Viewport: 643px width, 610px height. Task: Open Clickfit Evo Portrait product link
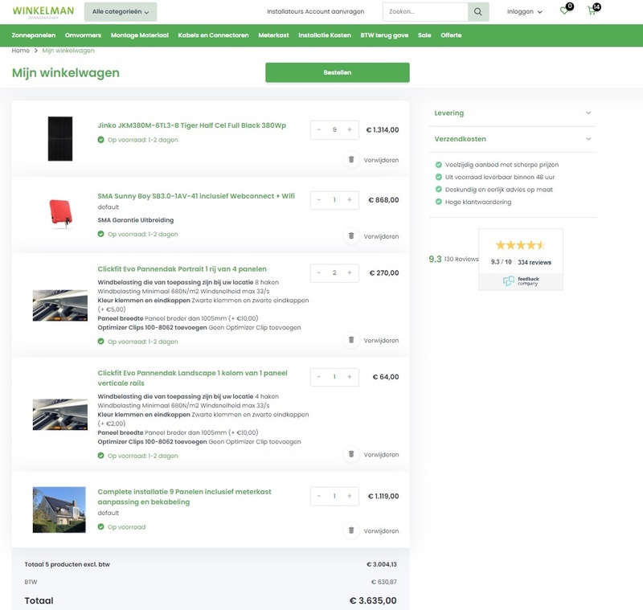(182, 269)
